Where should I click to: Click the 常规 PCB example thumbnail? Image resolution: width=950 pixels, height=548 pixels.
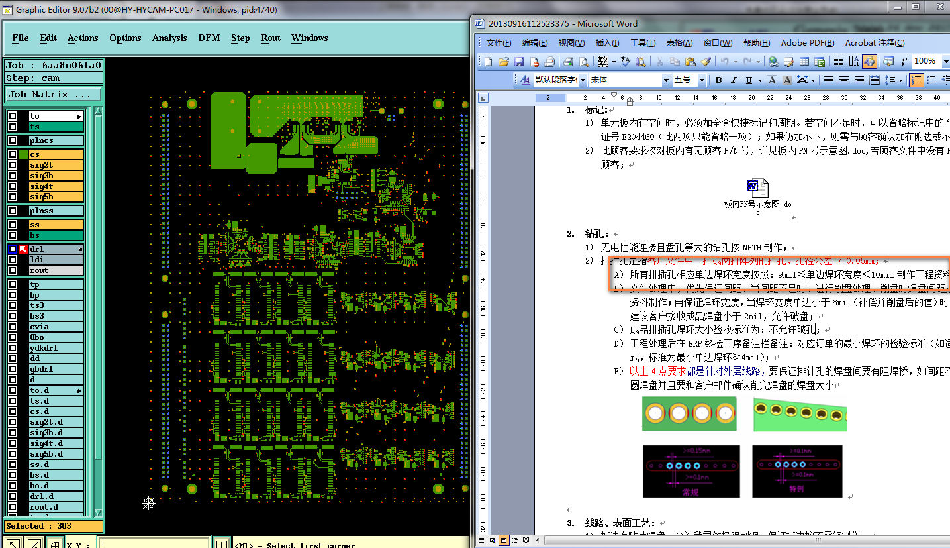(692, 471)
